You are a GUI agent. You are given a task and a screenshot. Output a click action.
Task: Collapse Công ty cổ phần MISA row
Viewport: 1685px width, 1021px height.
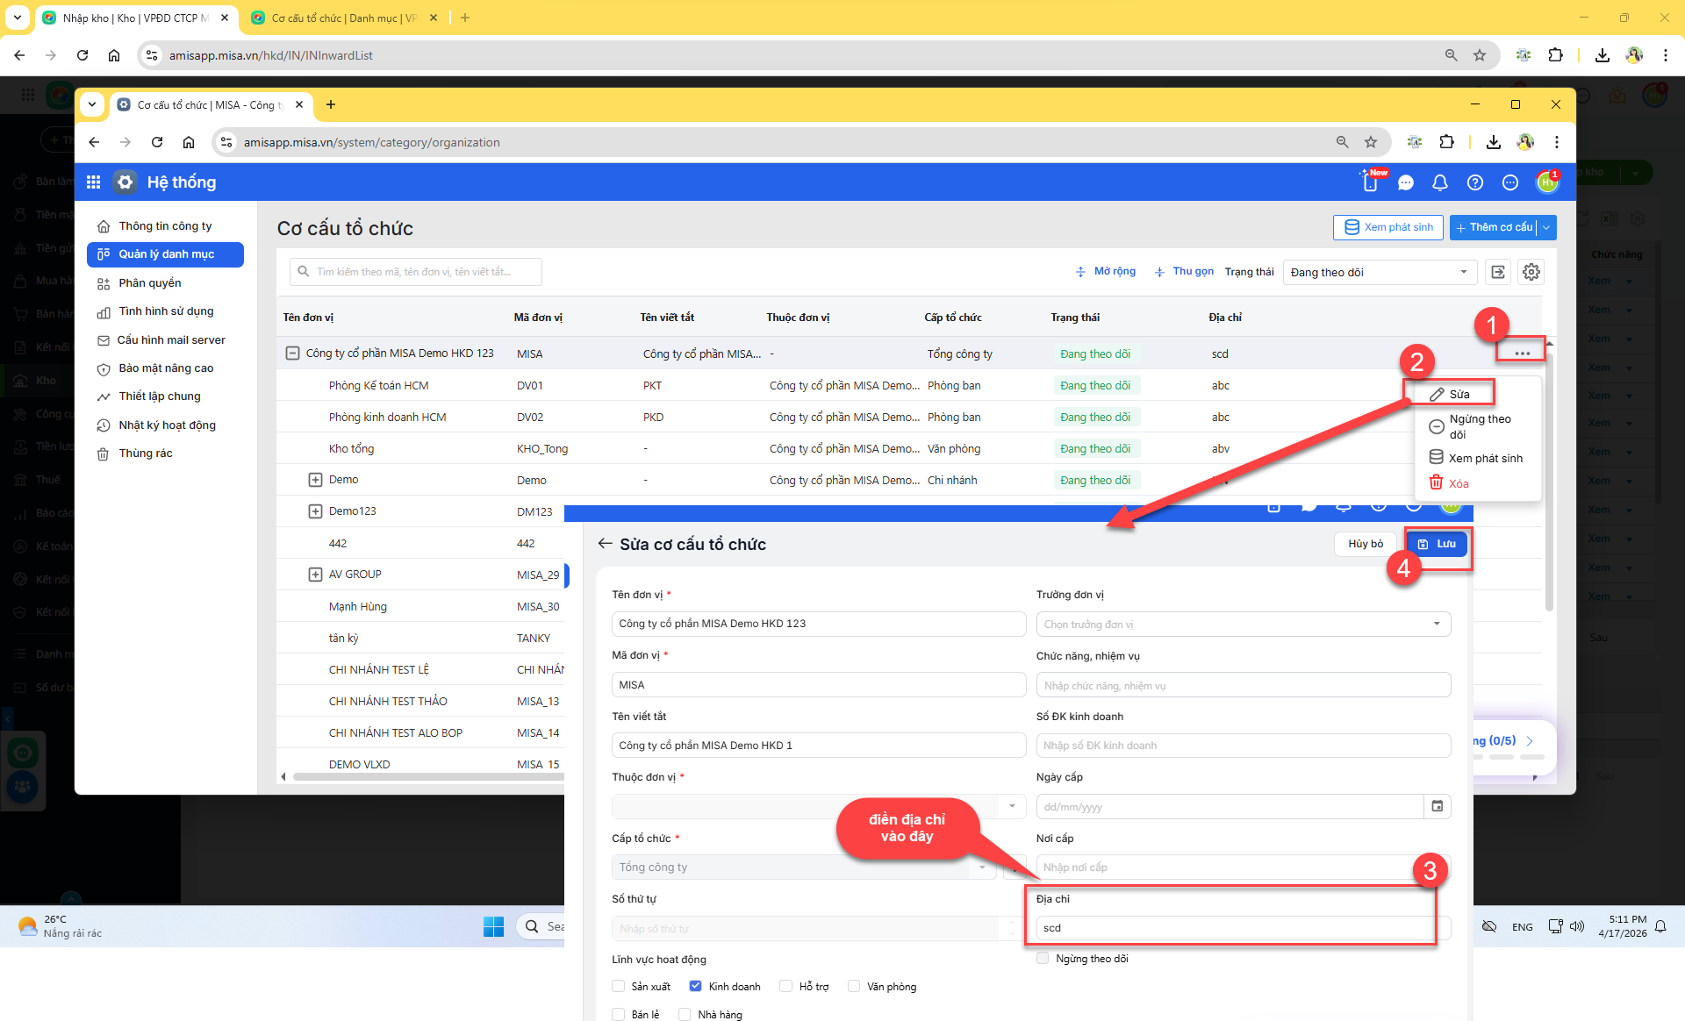pos(292,353)
